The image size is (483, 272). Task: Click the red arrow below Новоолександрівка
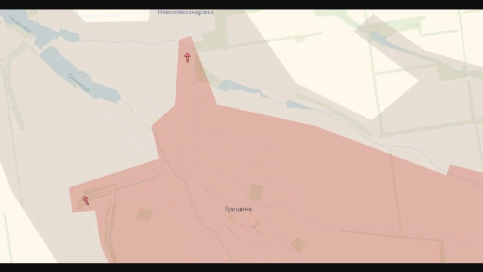click(187, 58)
